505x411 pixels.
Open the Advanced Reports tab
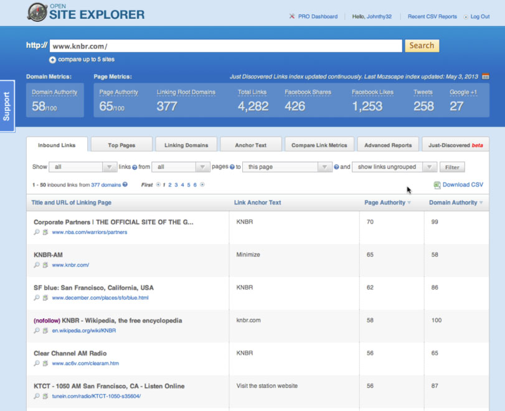[388, 145]
